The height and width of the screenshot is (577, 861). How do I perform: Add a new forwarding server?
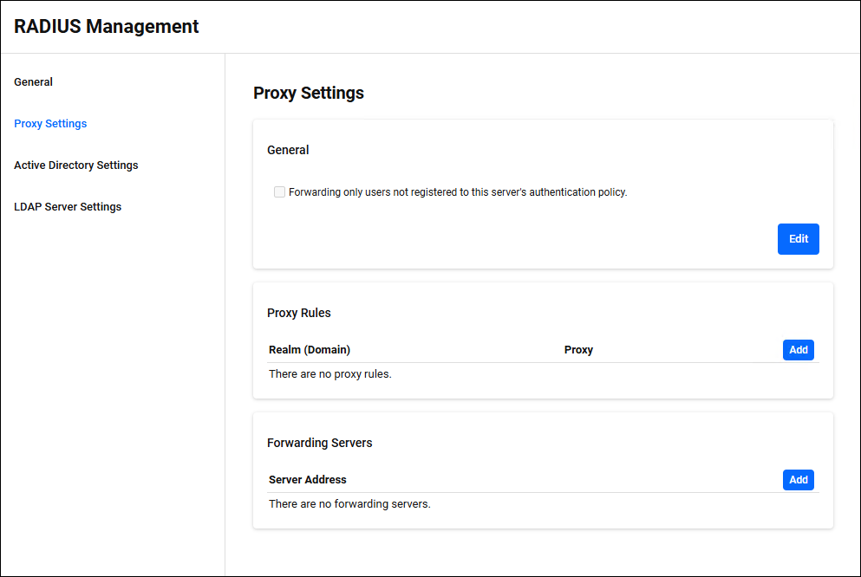pyautogui.click(x=798, y=480)
